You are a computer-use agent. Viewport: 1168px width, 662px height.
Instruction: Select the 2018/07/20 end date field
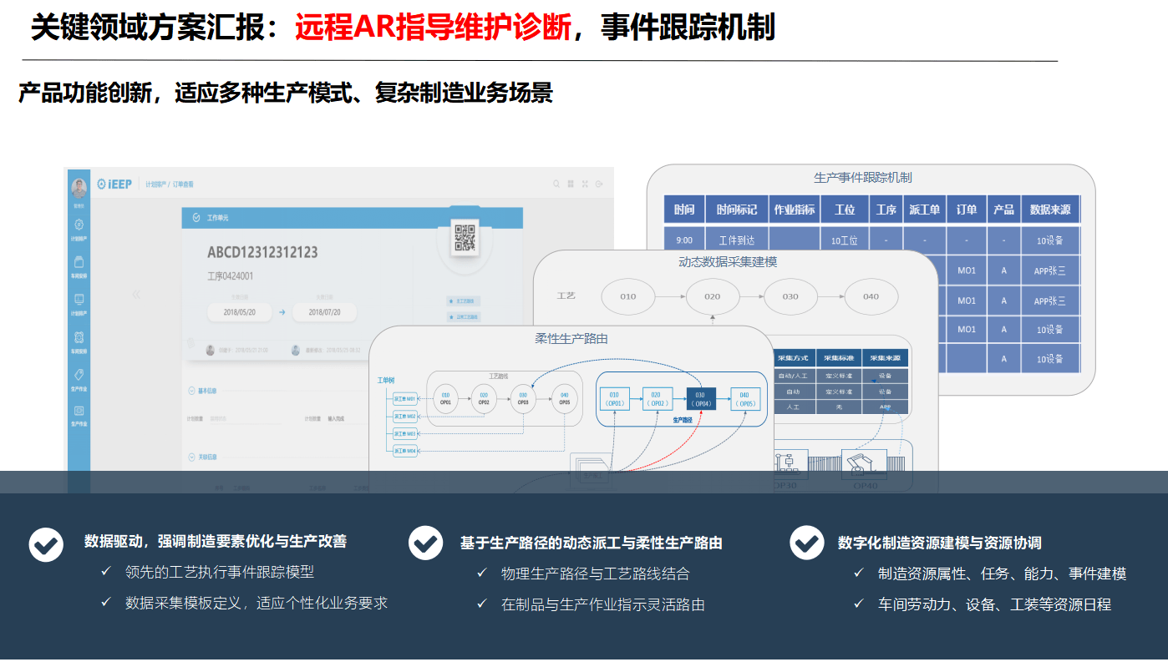click(326, 312)
